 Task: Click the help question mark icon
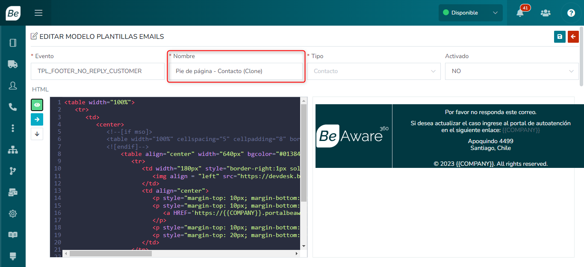tap(571, 13)
